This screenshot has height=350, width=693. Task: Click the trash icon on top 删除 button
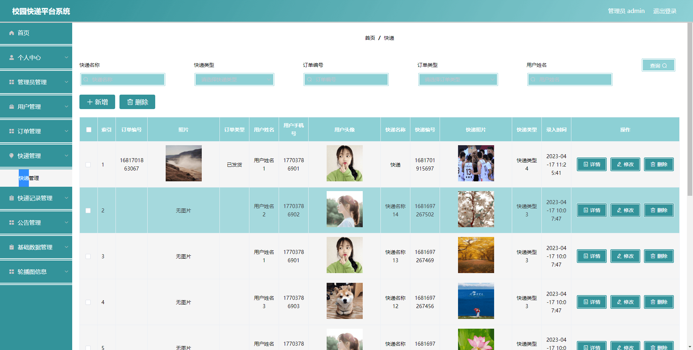130,102
